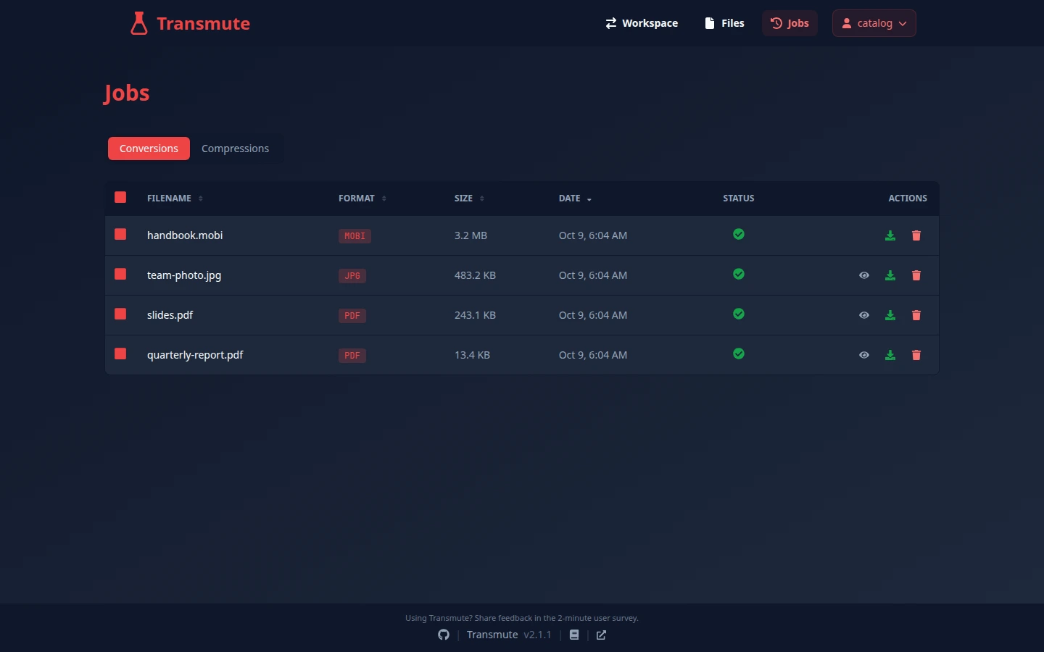Open Files in the top navigation

click(x=724, y=23)
